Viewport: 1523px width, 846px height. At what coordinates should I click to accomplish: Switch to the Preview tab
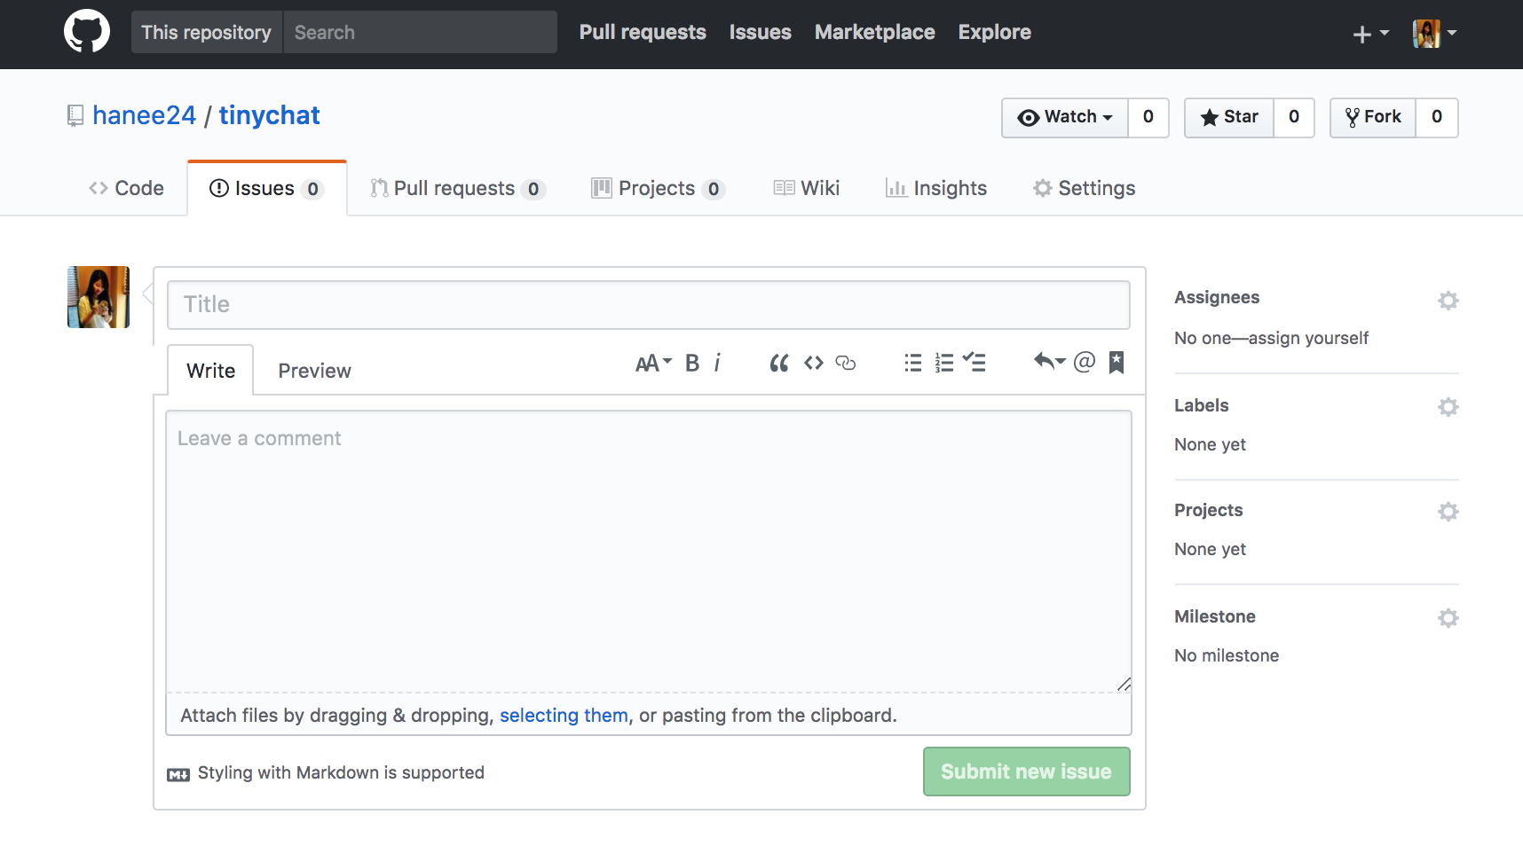[314, 371]
